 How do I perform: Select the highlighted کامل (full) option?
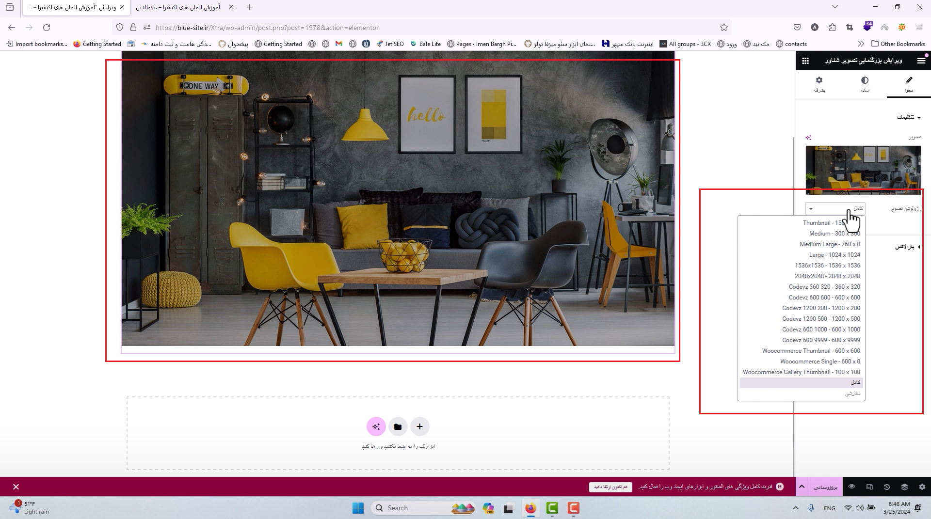coord(802,383)
